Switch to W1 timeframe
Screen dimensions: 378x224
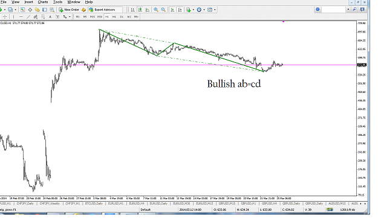pos(129,17)
